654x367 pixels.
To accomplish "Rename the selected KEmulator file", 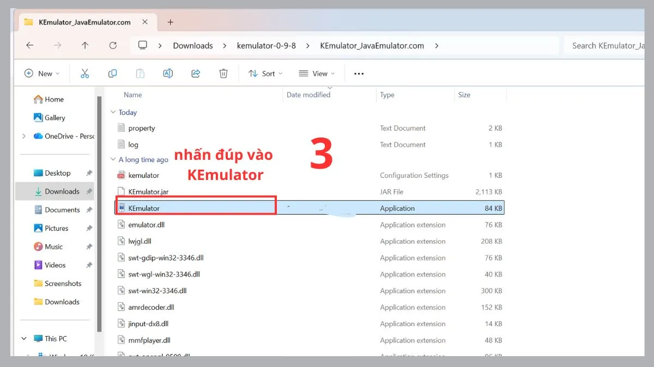I will (167, 73).
